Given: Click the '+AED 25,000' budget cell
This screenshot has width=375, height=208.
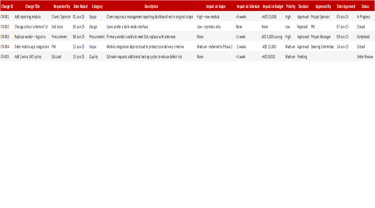Looking at the screenshot, I should coord(269,17).
